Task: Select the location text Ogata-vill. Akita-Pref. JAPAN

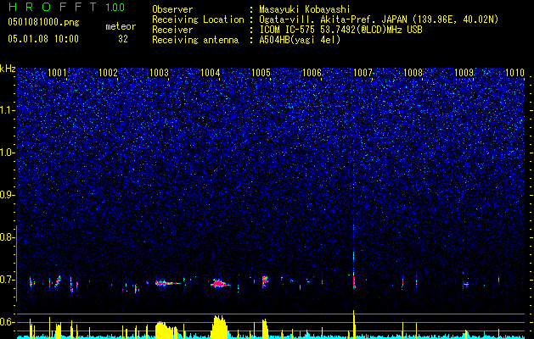Action: 333,19
